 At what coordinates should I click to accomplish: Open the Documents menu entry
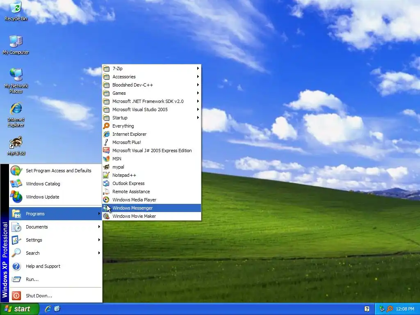click(55, 227)
